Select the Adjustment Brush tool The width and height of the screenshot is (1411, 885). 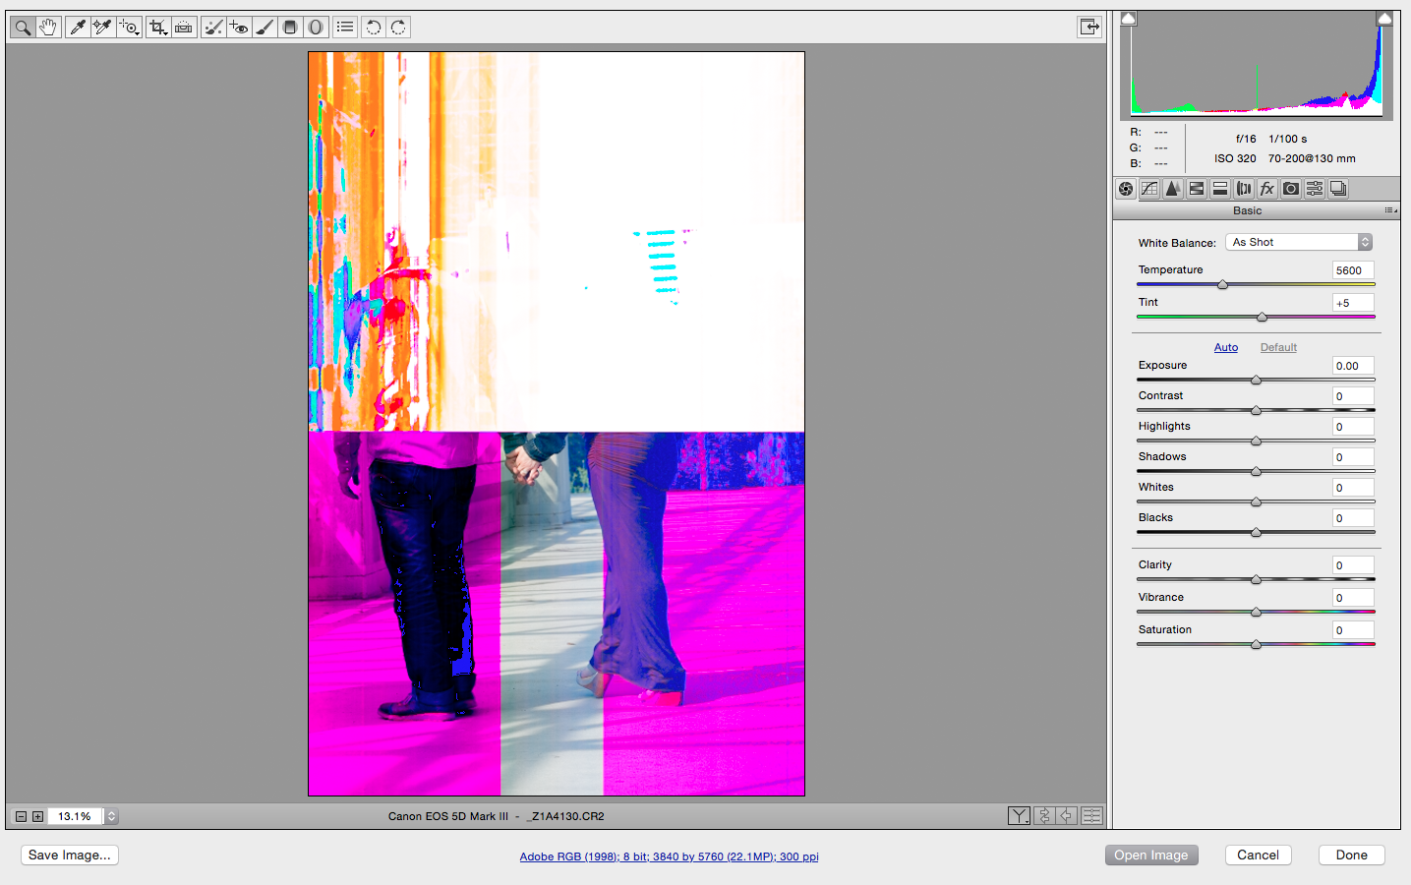264,27
